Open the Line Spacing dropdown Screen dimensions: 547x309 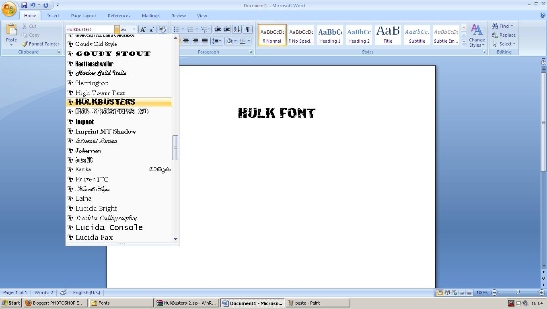coord(216,41)
